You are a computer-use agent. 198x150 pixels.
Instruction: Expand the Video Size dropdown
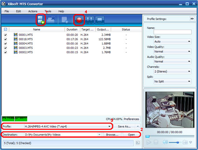click(173, 41)
